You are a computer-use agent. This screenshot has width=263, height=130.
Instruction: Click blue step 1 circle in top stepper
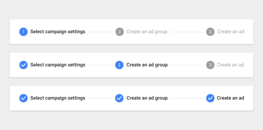tap(23, 32)
